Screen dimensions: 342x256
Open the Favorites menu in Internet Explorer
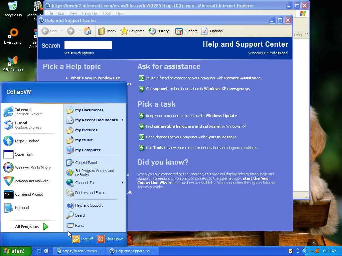90,13
